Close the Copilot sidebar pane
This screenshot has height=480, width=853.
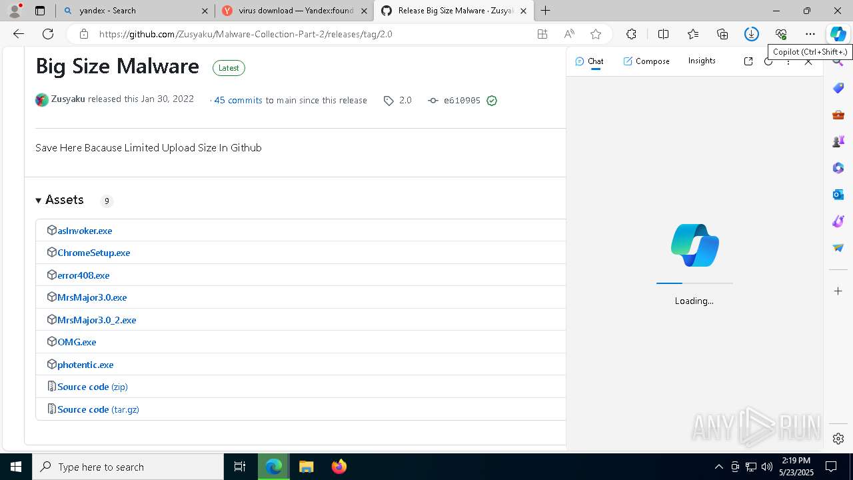pos(808,61)
